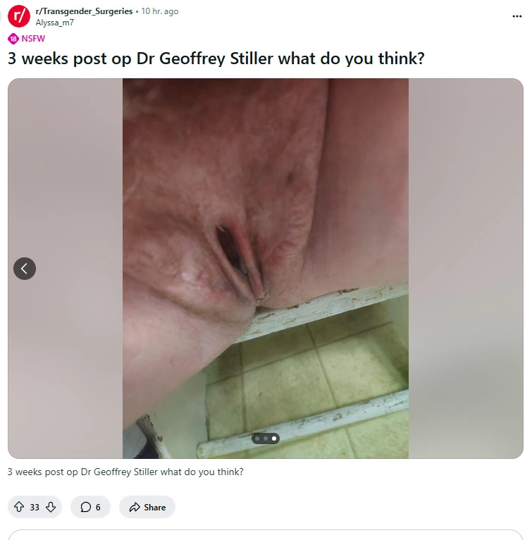The width and height of the screenshot is (532, 540).
Task: Upvote the post with the up arrow
Action: pyautogui.click(x=19, y=507)
